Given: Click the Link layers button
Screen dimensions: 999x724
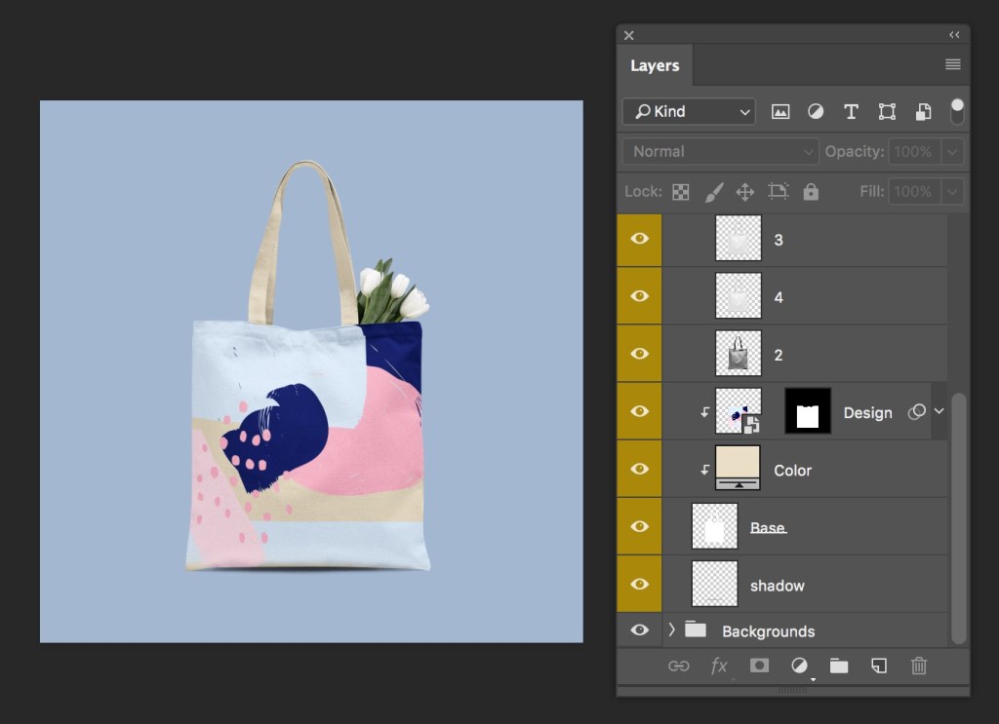Looking at the screenshot, I should coord(681,667).
